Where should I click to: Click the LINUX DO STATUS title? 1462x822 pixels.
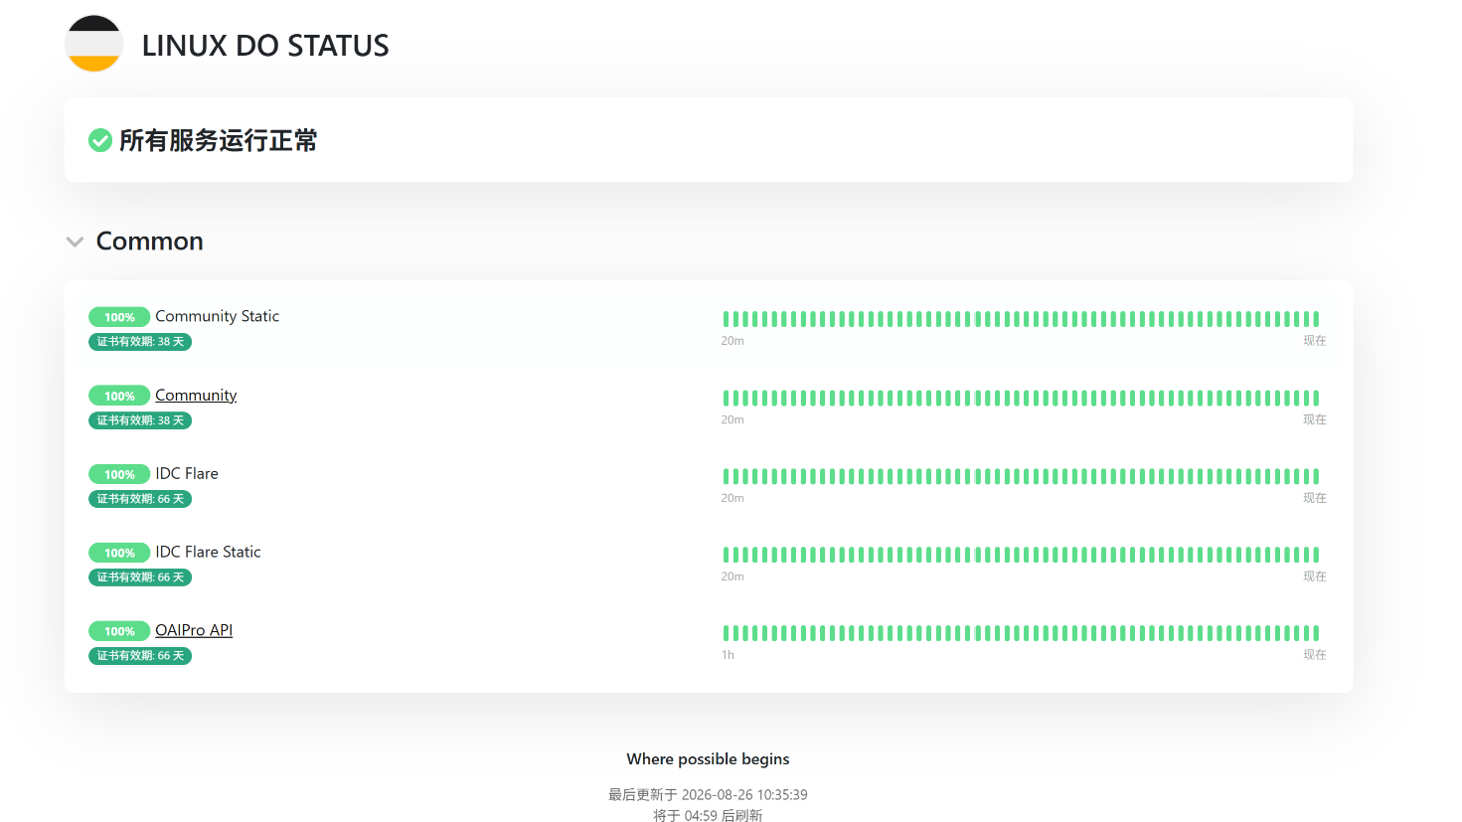[x=265, y=46]
